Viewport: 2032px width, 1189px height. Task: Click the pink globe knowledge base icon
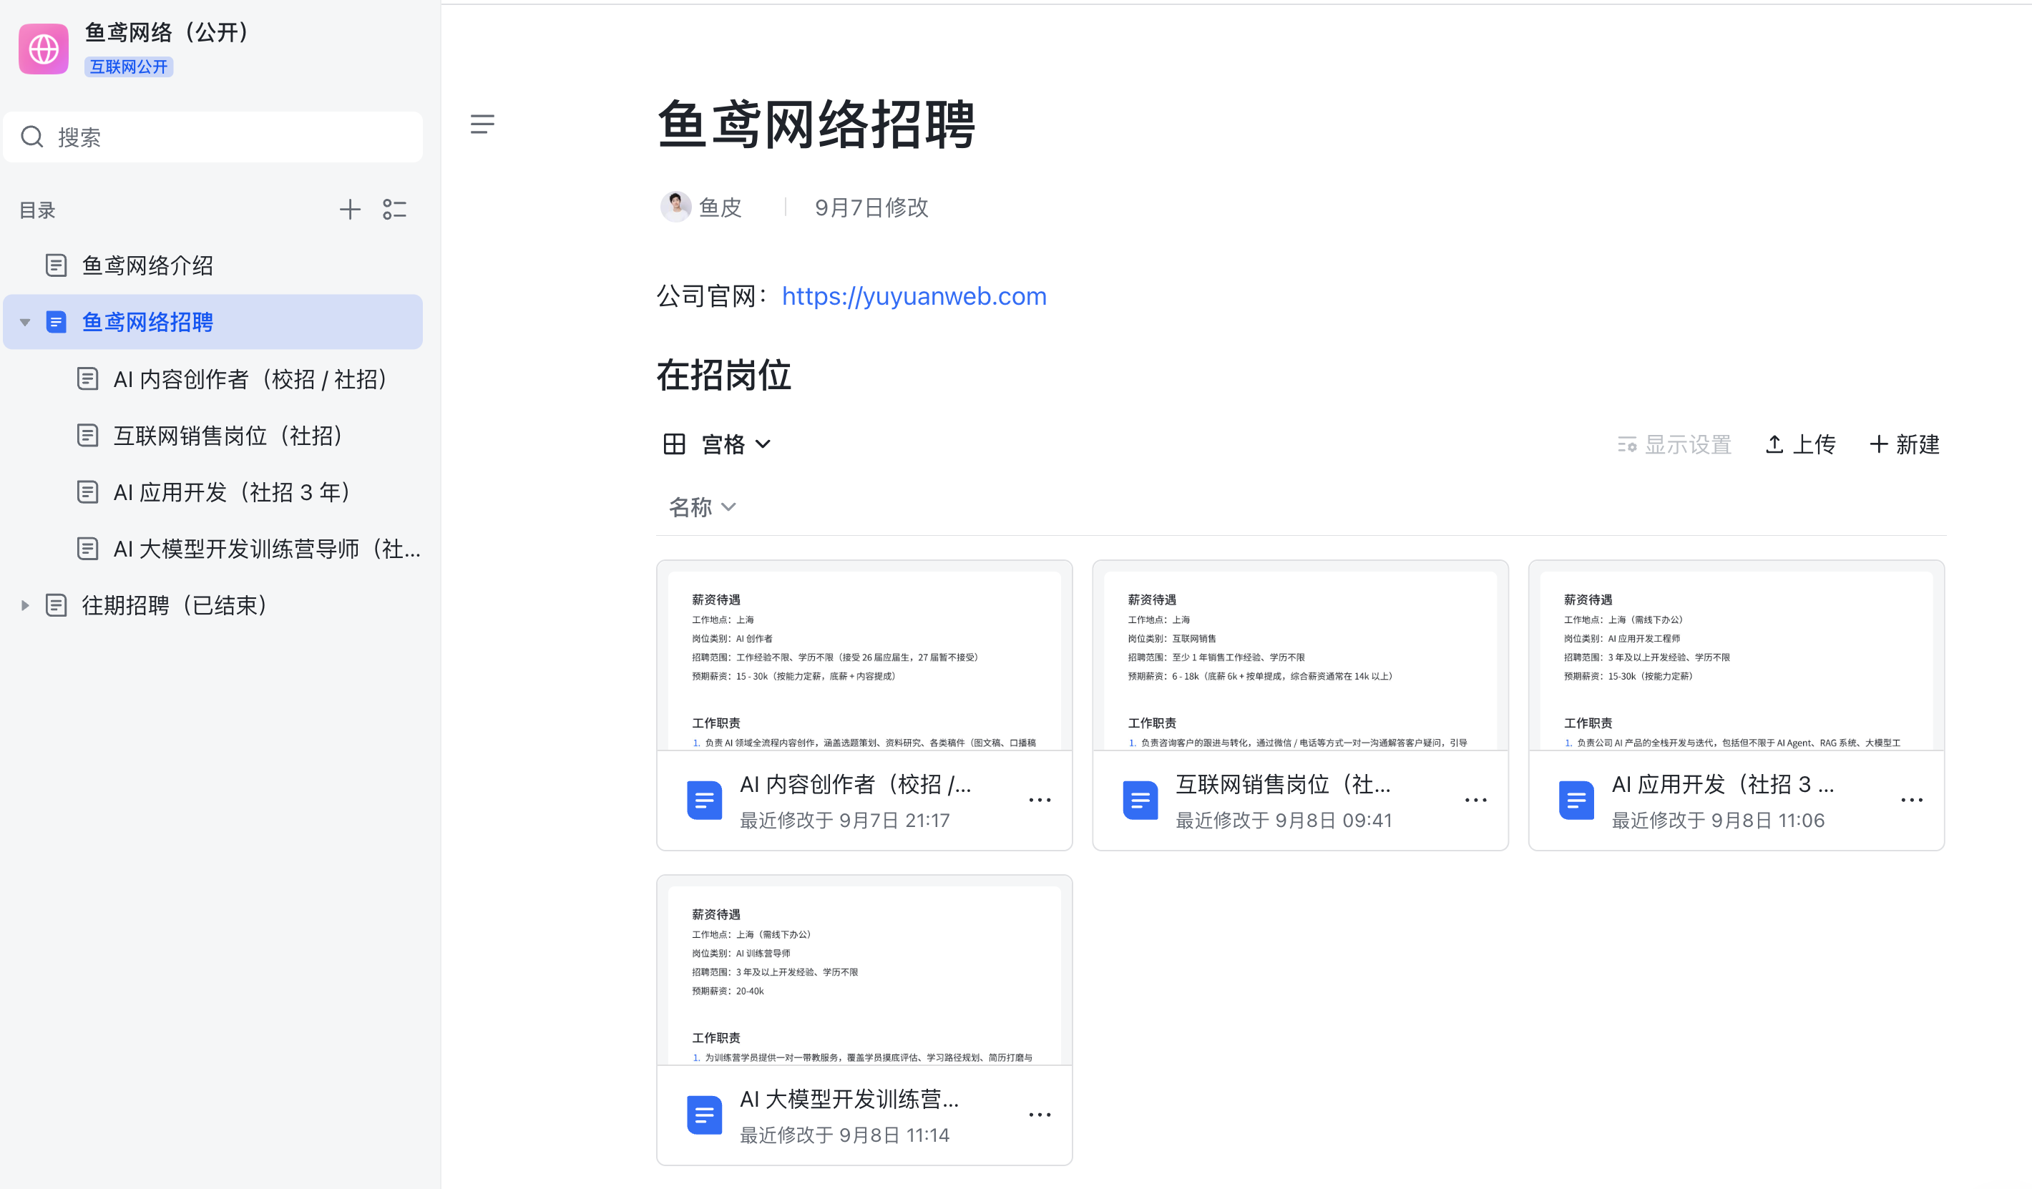[44, 49]
